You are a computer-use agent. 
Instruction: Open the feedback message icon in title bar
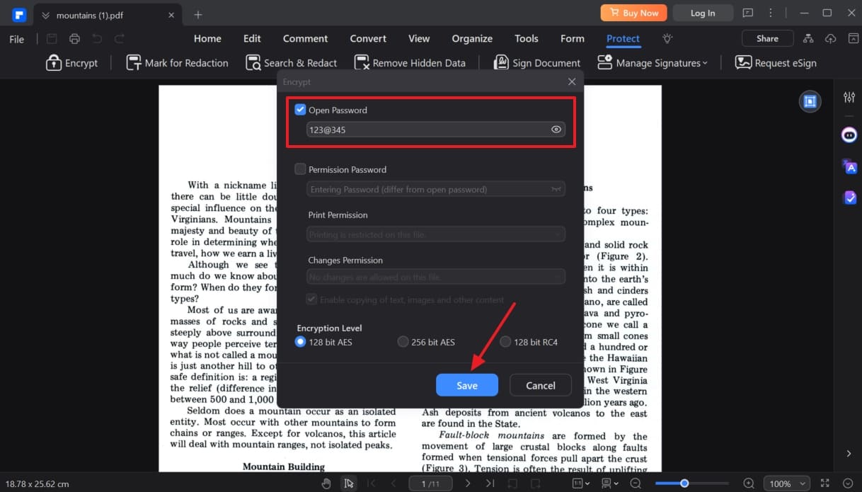pos(748,13)
